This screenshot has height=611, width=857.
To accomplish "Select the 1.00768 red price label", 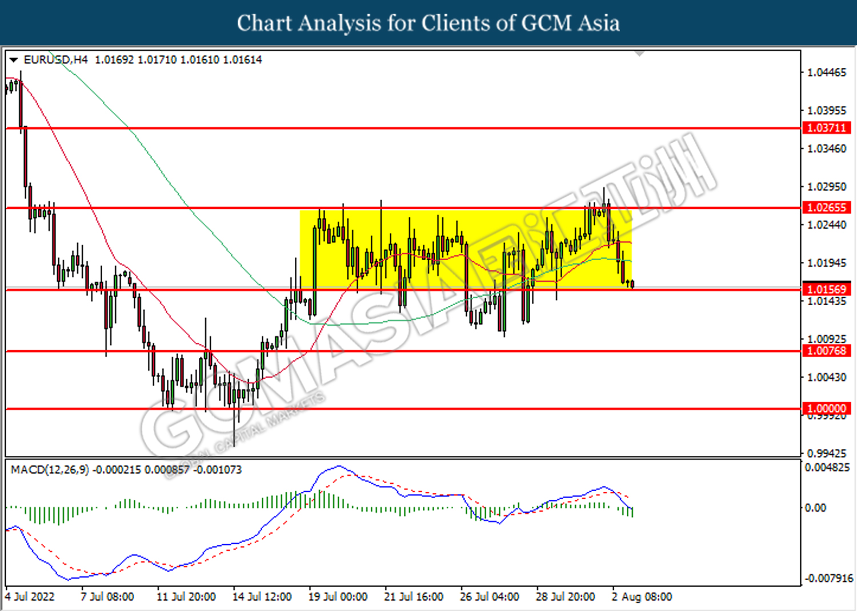I will tap(826, 351).
